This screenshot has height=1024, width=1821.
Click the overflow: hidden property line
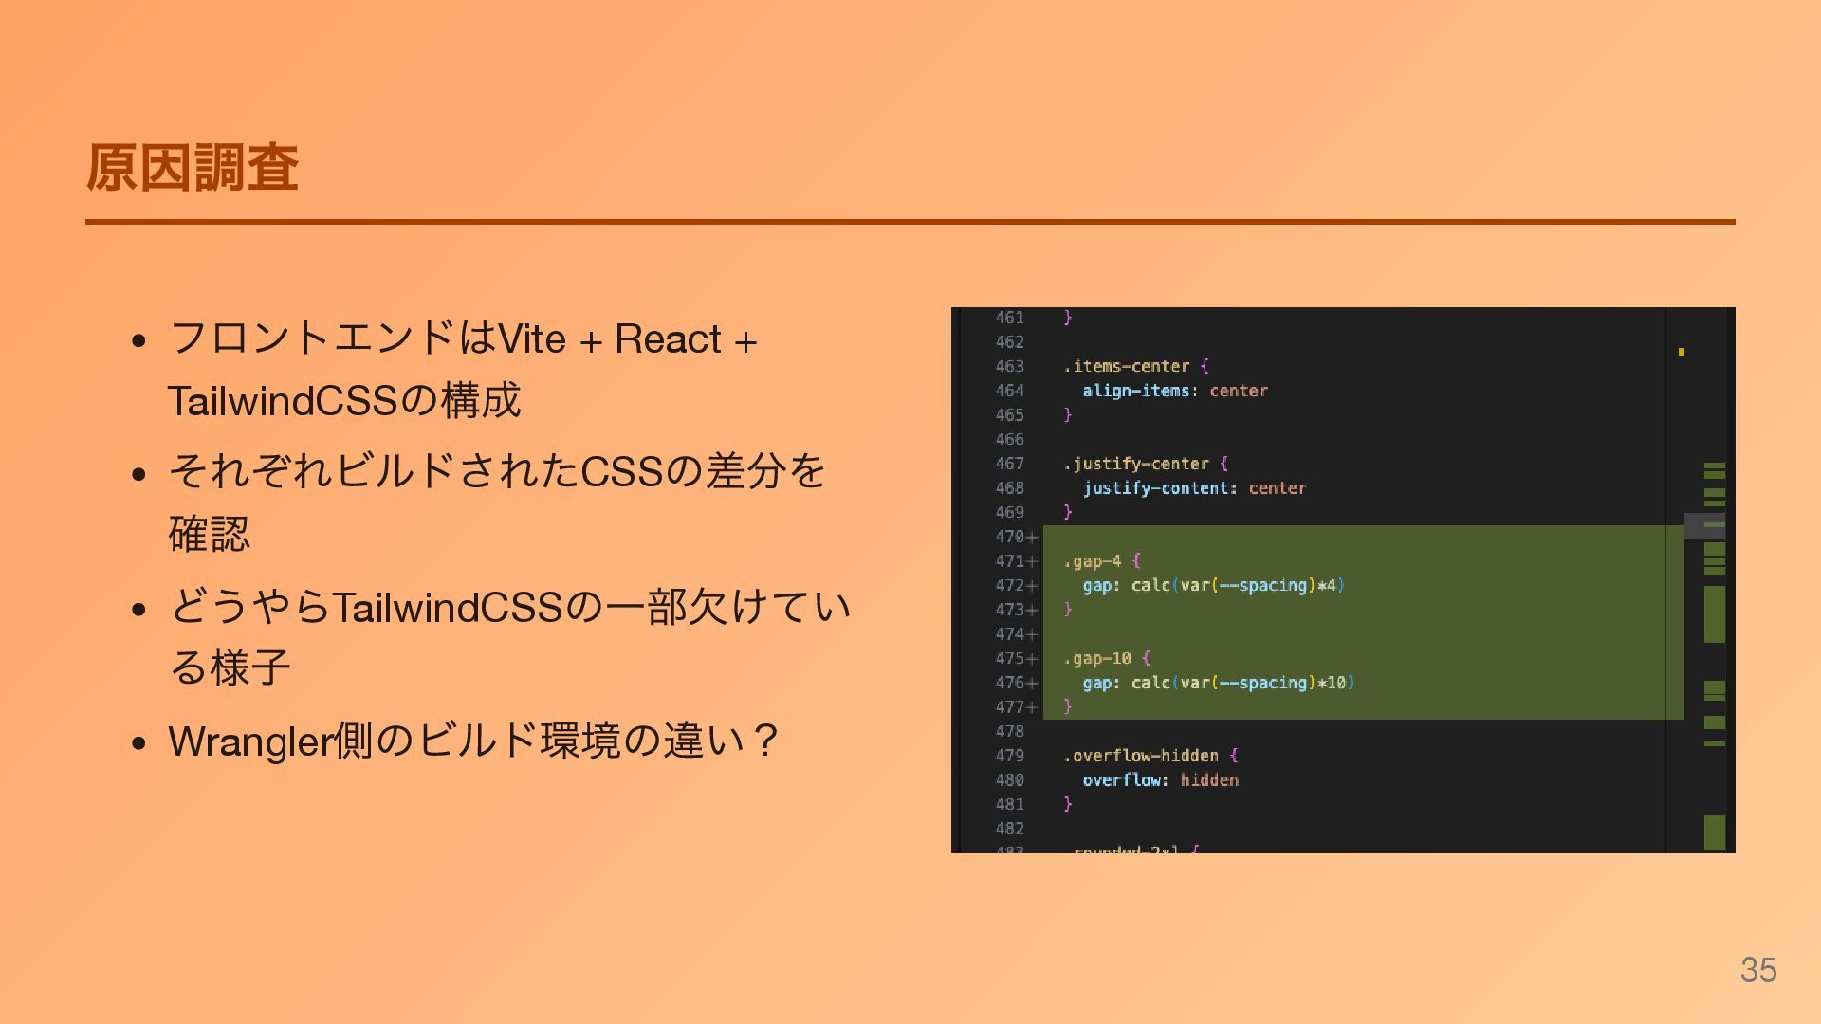click(1160, 780)
